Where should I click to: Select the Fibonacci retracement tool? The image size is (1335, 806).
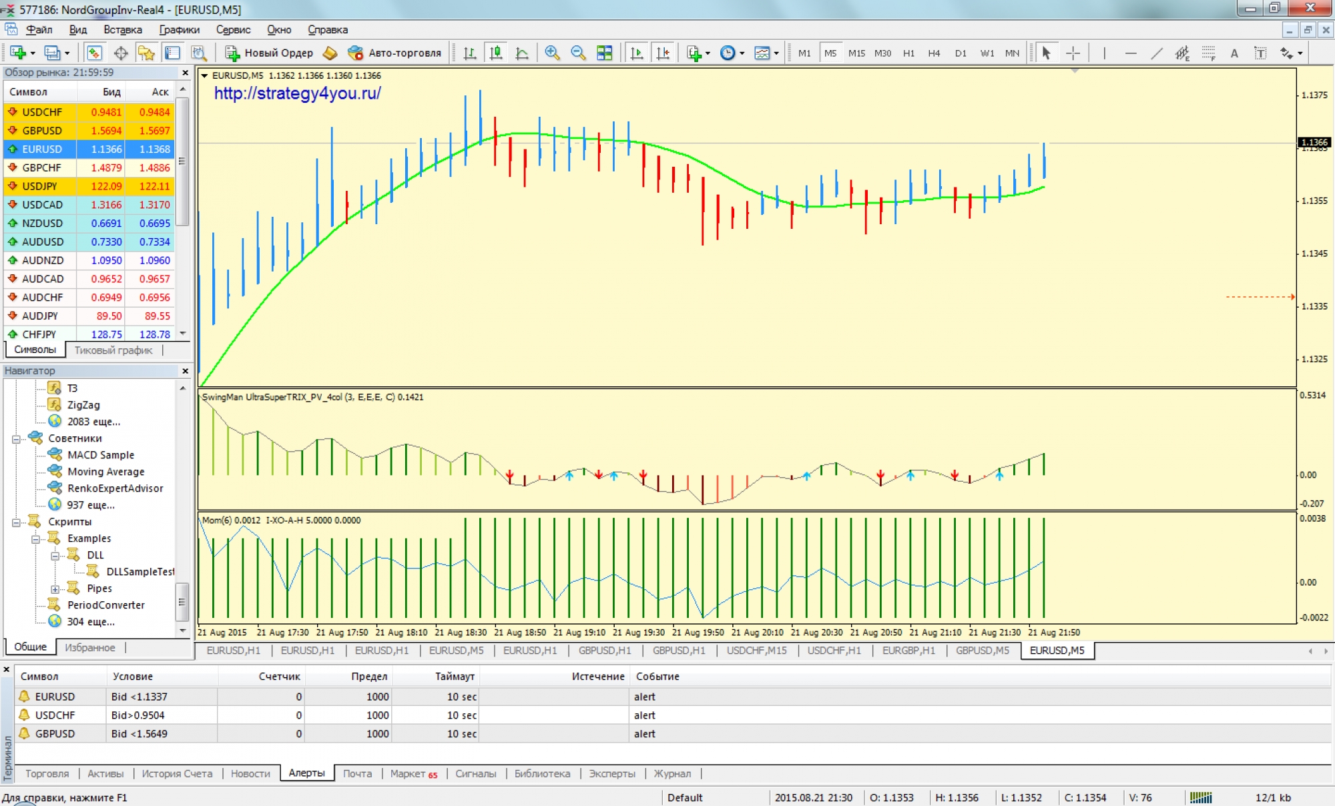pos(1208,53)
